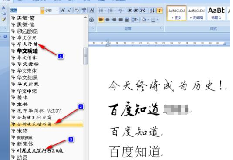Choose 全新硬笔楷书简 highlighted font

pyautogui.click(x=47, y=124)
